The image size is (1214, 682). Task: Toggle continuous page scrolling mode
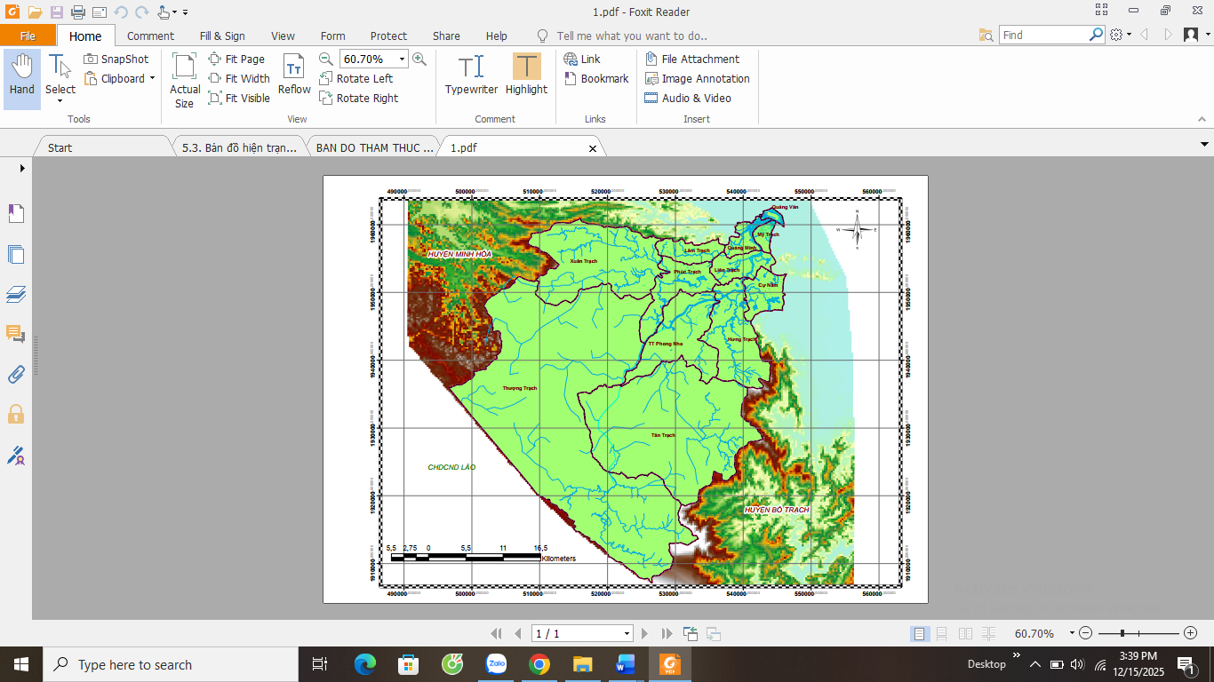coord(942,634)
